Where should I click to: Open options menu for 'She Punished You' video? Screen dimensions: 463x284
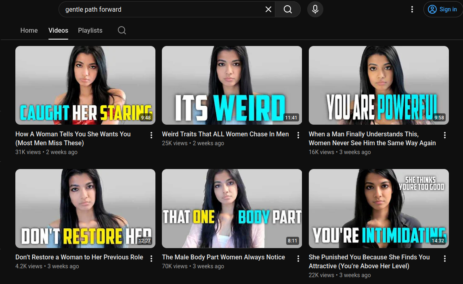pyautogui.click(x=444, y=259)
